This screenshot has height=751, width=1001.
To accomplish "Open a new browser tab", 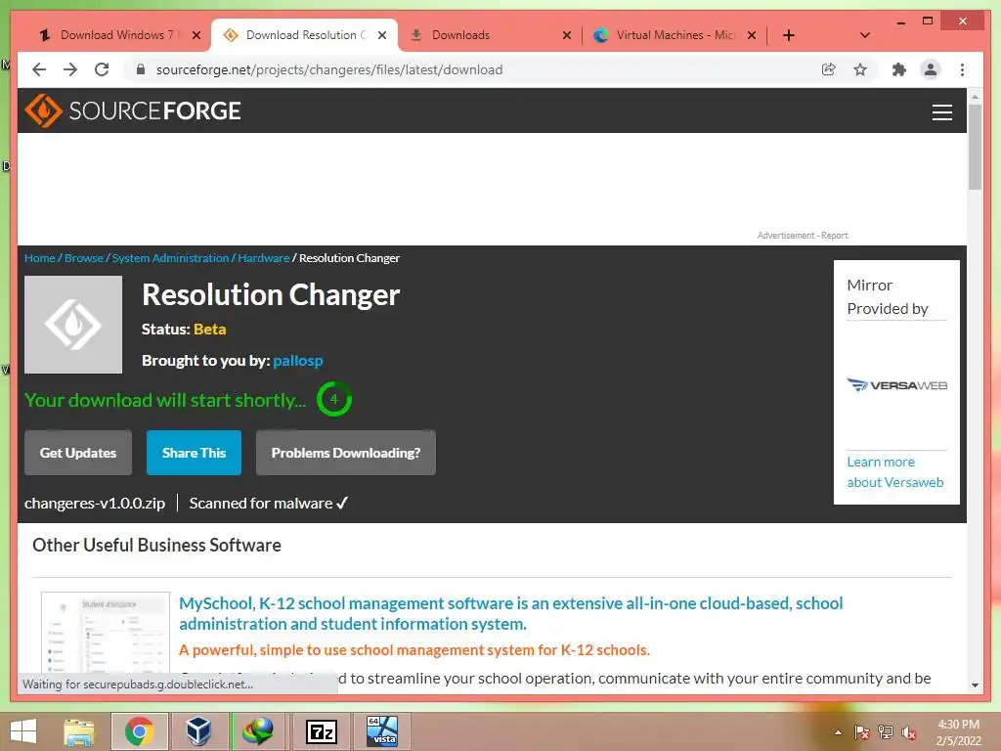I will coord(789,35).
